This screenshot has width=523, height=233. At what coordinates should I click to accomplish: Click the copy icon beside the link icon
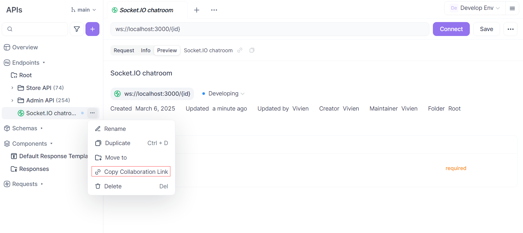(252, 50)
